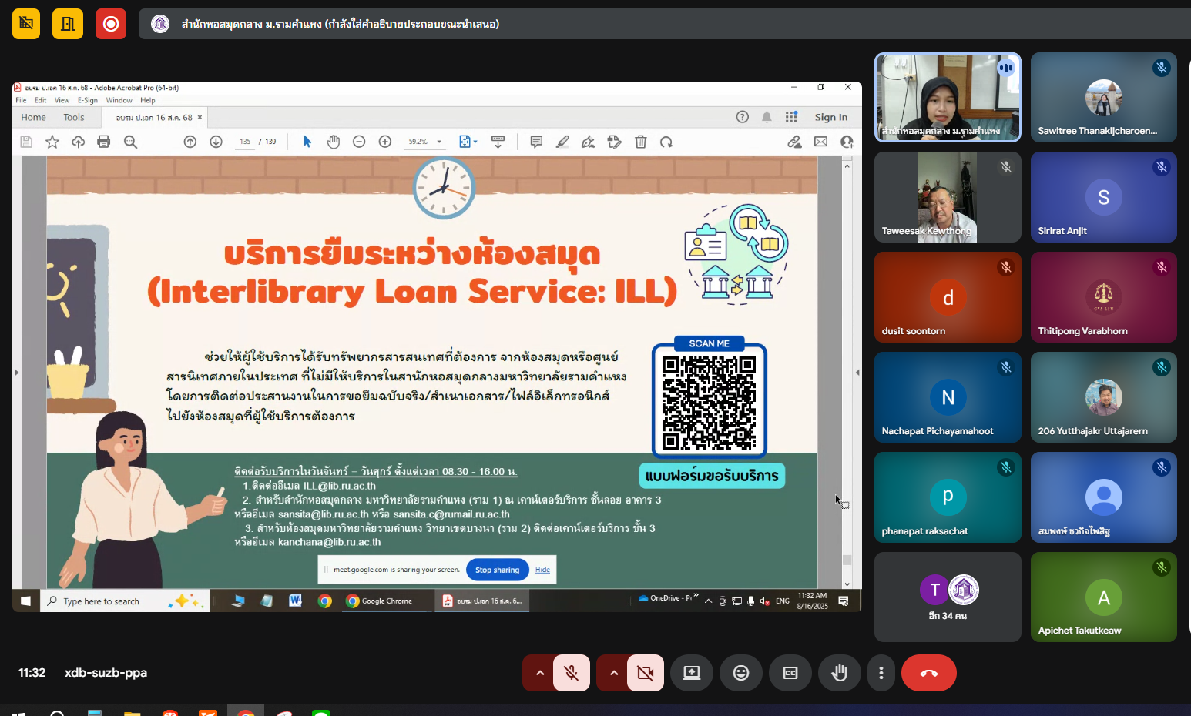Choose the selection arrow tool in Acrobat
1191x716 pixels.
click(x=307, y=142)
